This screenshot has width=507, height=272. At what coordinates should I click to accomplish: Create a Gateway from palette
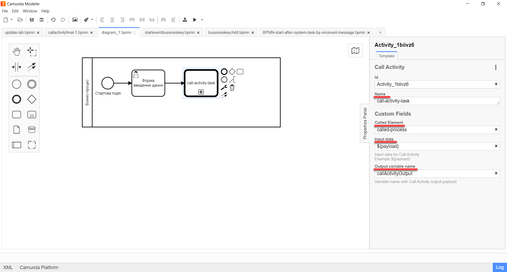point(32,99)
